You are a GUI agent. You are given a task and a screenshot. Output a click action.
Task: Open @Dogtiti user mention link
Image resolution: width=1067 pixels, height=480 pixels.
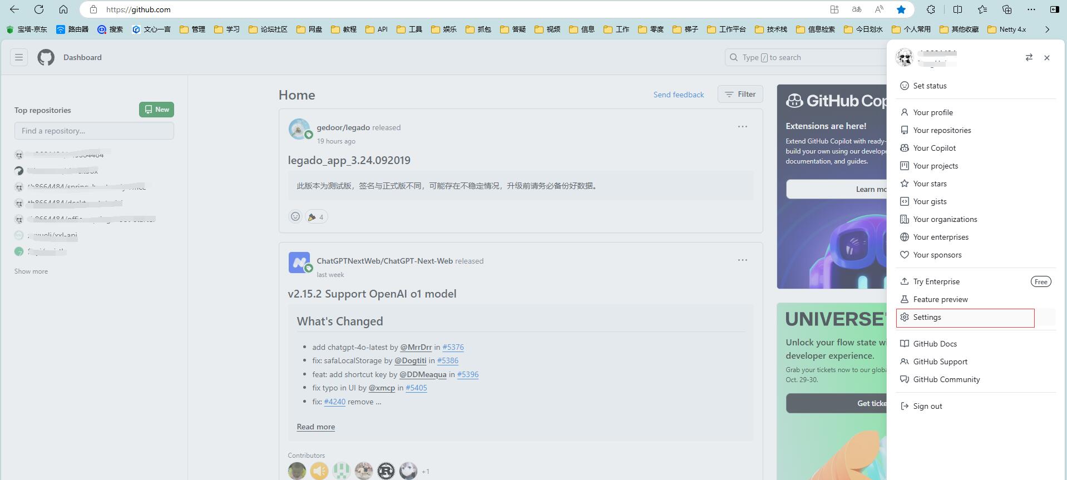(x=411, y=360)
